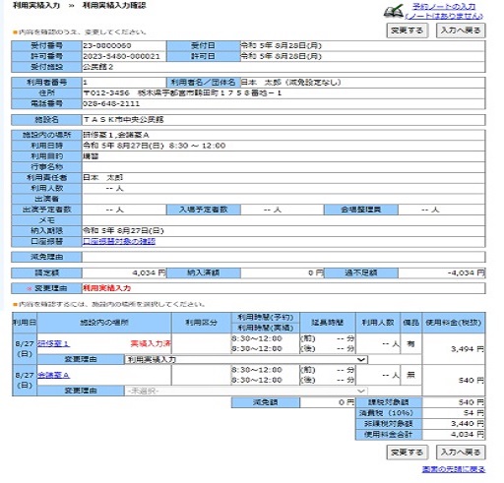Click the top 入力へ戻る button
This screenshot has width=504, height=483.
[461, 30]
